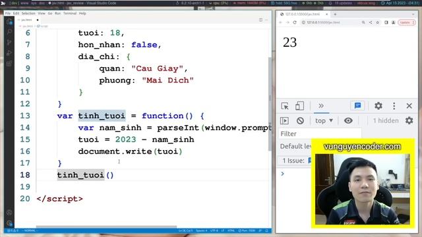Click errors and warnings count in status bar
The image size is (422, 237).
[x=13, y=230]
